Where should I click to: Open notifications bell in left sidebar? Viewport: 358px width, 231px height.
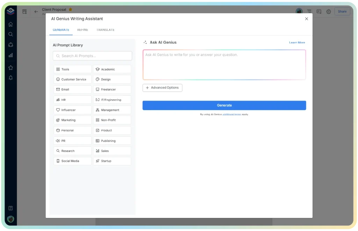coord(10,78)
